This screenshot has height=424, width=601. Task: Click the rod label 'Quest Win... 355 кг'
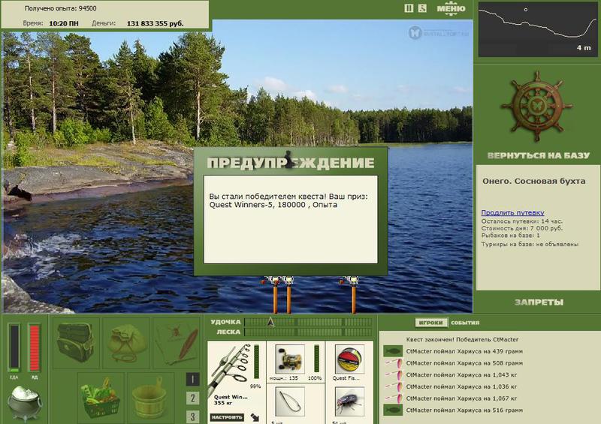(x=231, y=400)
